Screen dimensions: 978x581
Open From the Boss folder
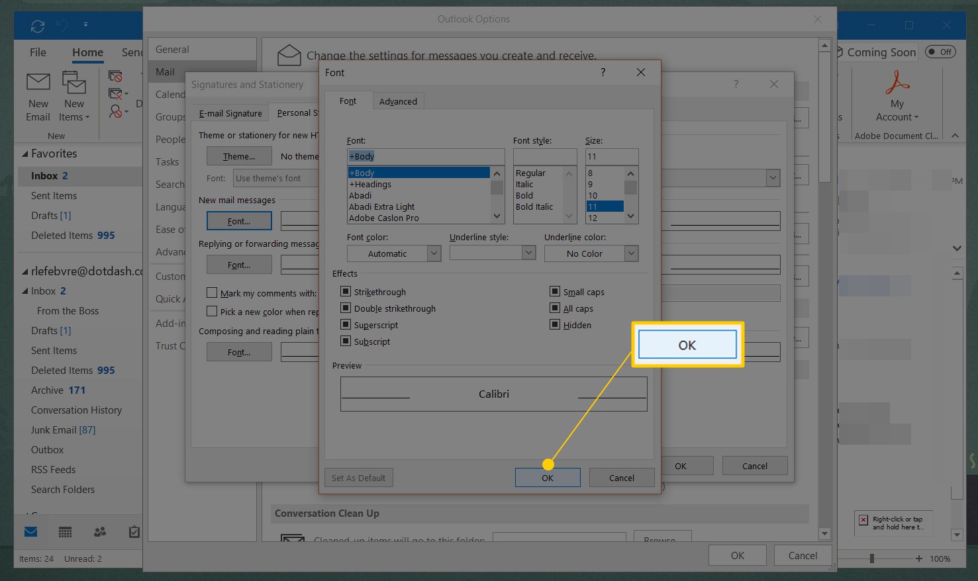point(68,311)
